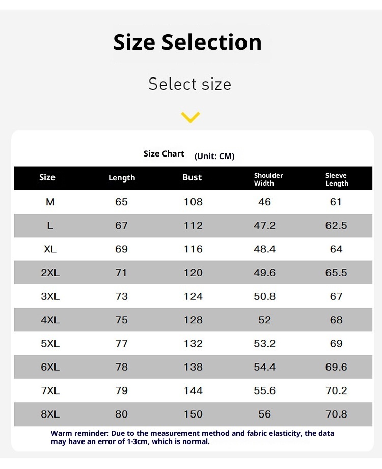
Task: Click the yellow down chevron arrow
Action: point(190,117)
